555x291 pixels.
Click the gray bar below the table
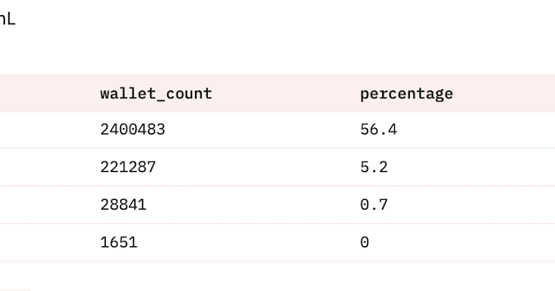click(15, 290)
